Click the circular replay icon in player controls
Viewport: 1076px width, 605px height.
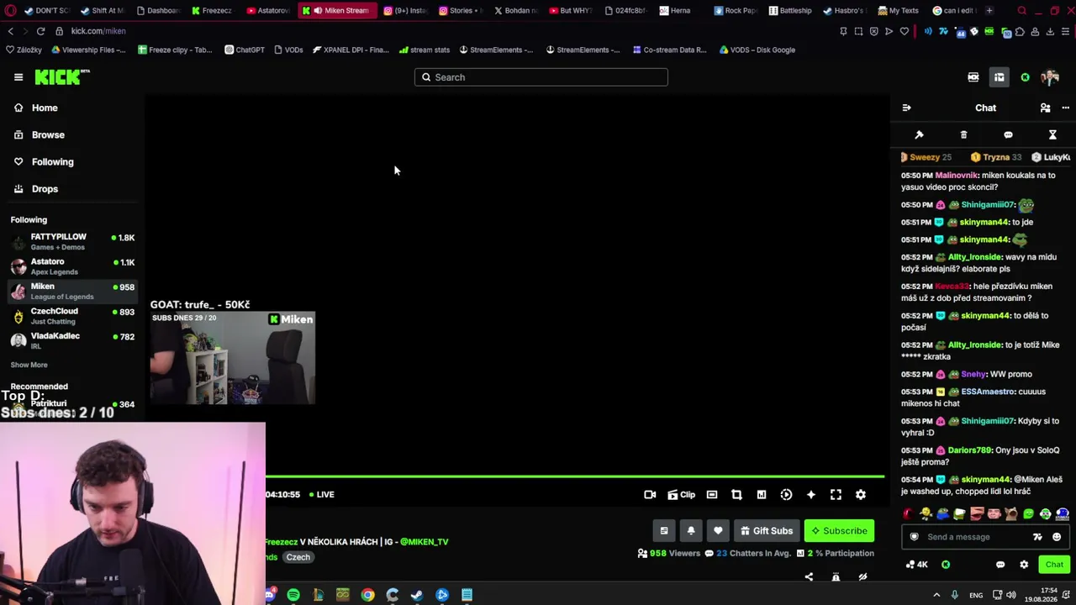(x=786, y=495)
